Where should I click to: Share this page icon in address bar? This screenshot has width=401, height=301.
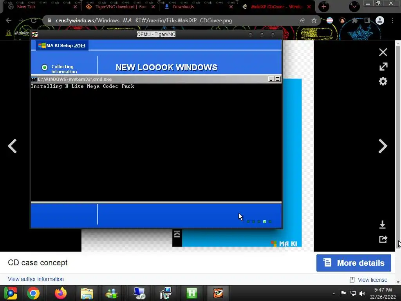(x=302, y=20)
